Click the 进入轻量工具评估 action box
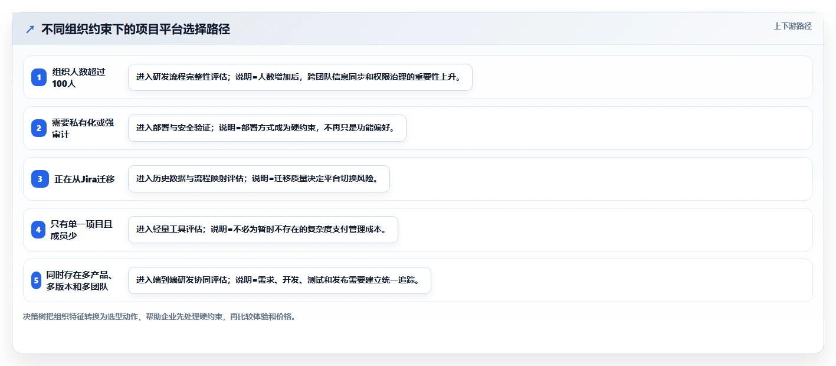The width and height of the screenshot is (836, 366). (x=263, y=230)
